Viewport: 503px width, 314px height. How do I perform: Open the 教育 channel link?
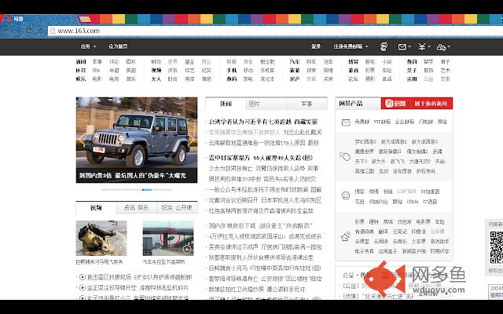[412, 61]
